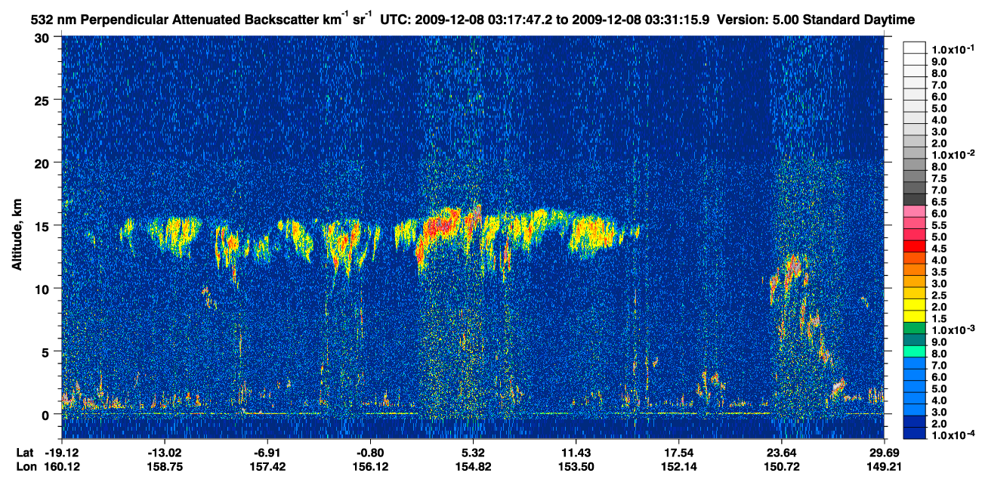The height and width of the screenshot is (504, 982).
Task: Click longitude value '160.12'
Action: pyautogui.click(x=61, y=466)
